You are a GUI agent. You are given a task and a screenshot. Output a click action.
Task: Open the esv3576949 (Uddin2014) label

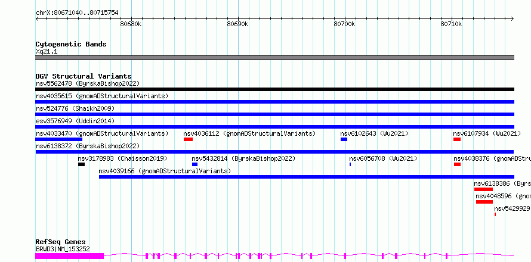(75, 121)
